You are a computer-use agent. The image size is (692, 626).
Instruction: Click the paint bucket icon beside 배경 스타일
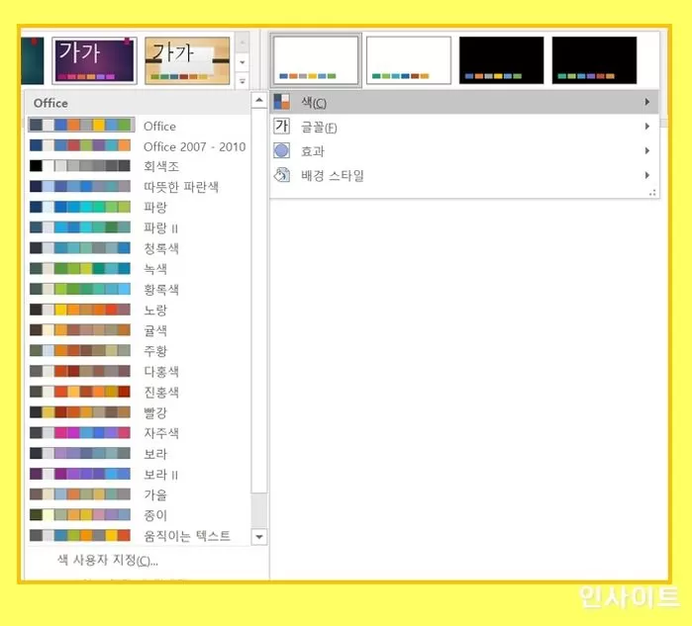(281, 175)
